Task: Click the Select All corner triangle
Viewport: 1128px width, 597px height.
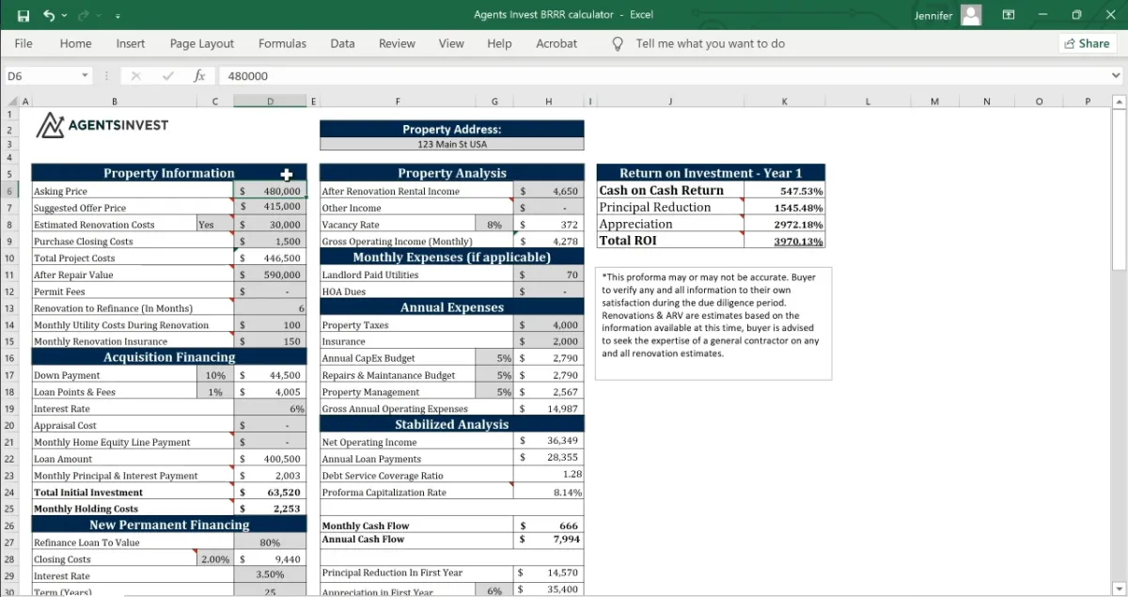Action: pos(11,102)
